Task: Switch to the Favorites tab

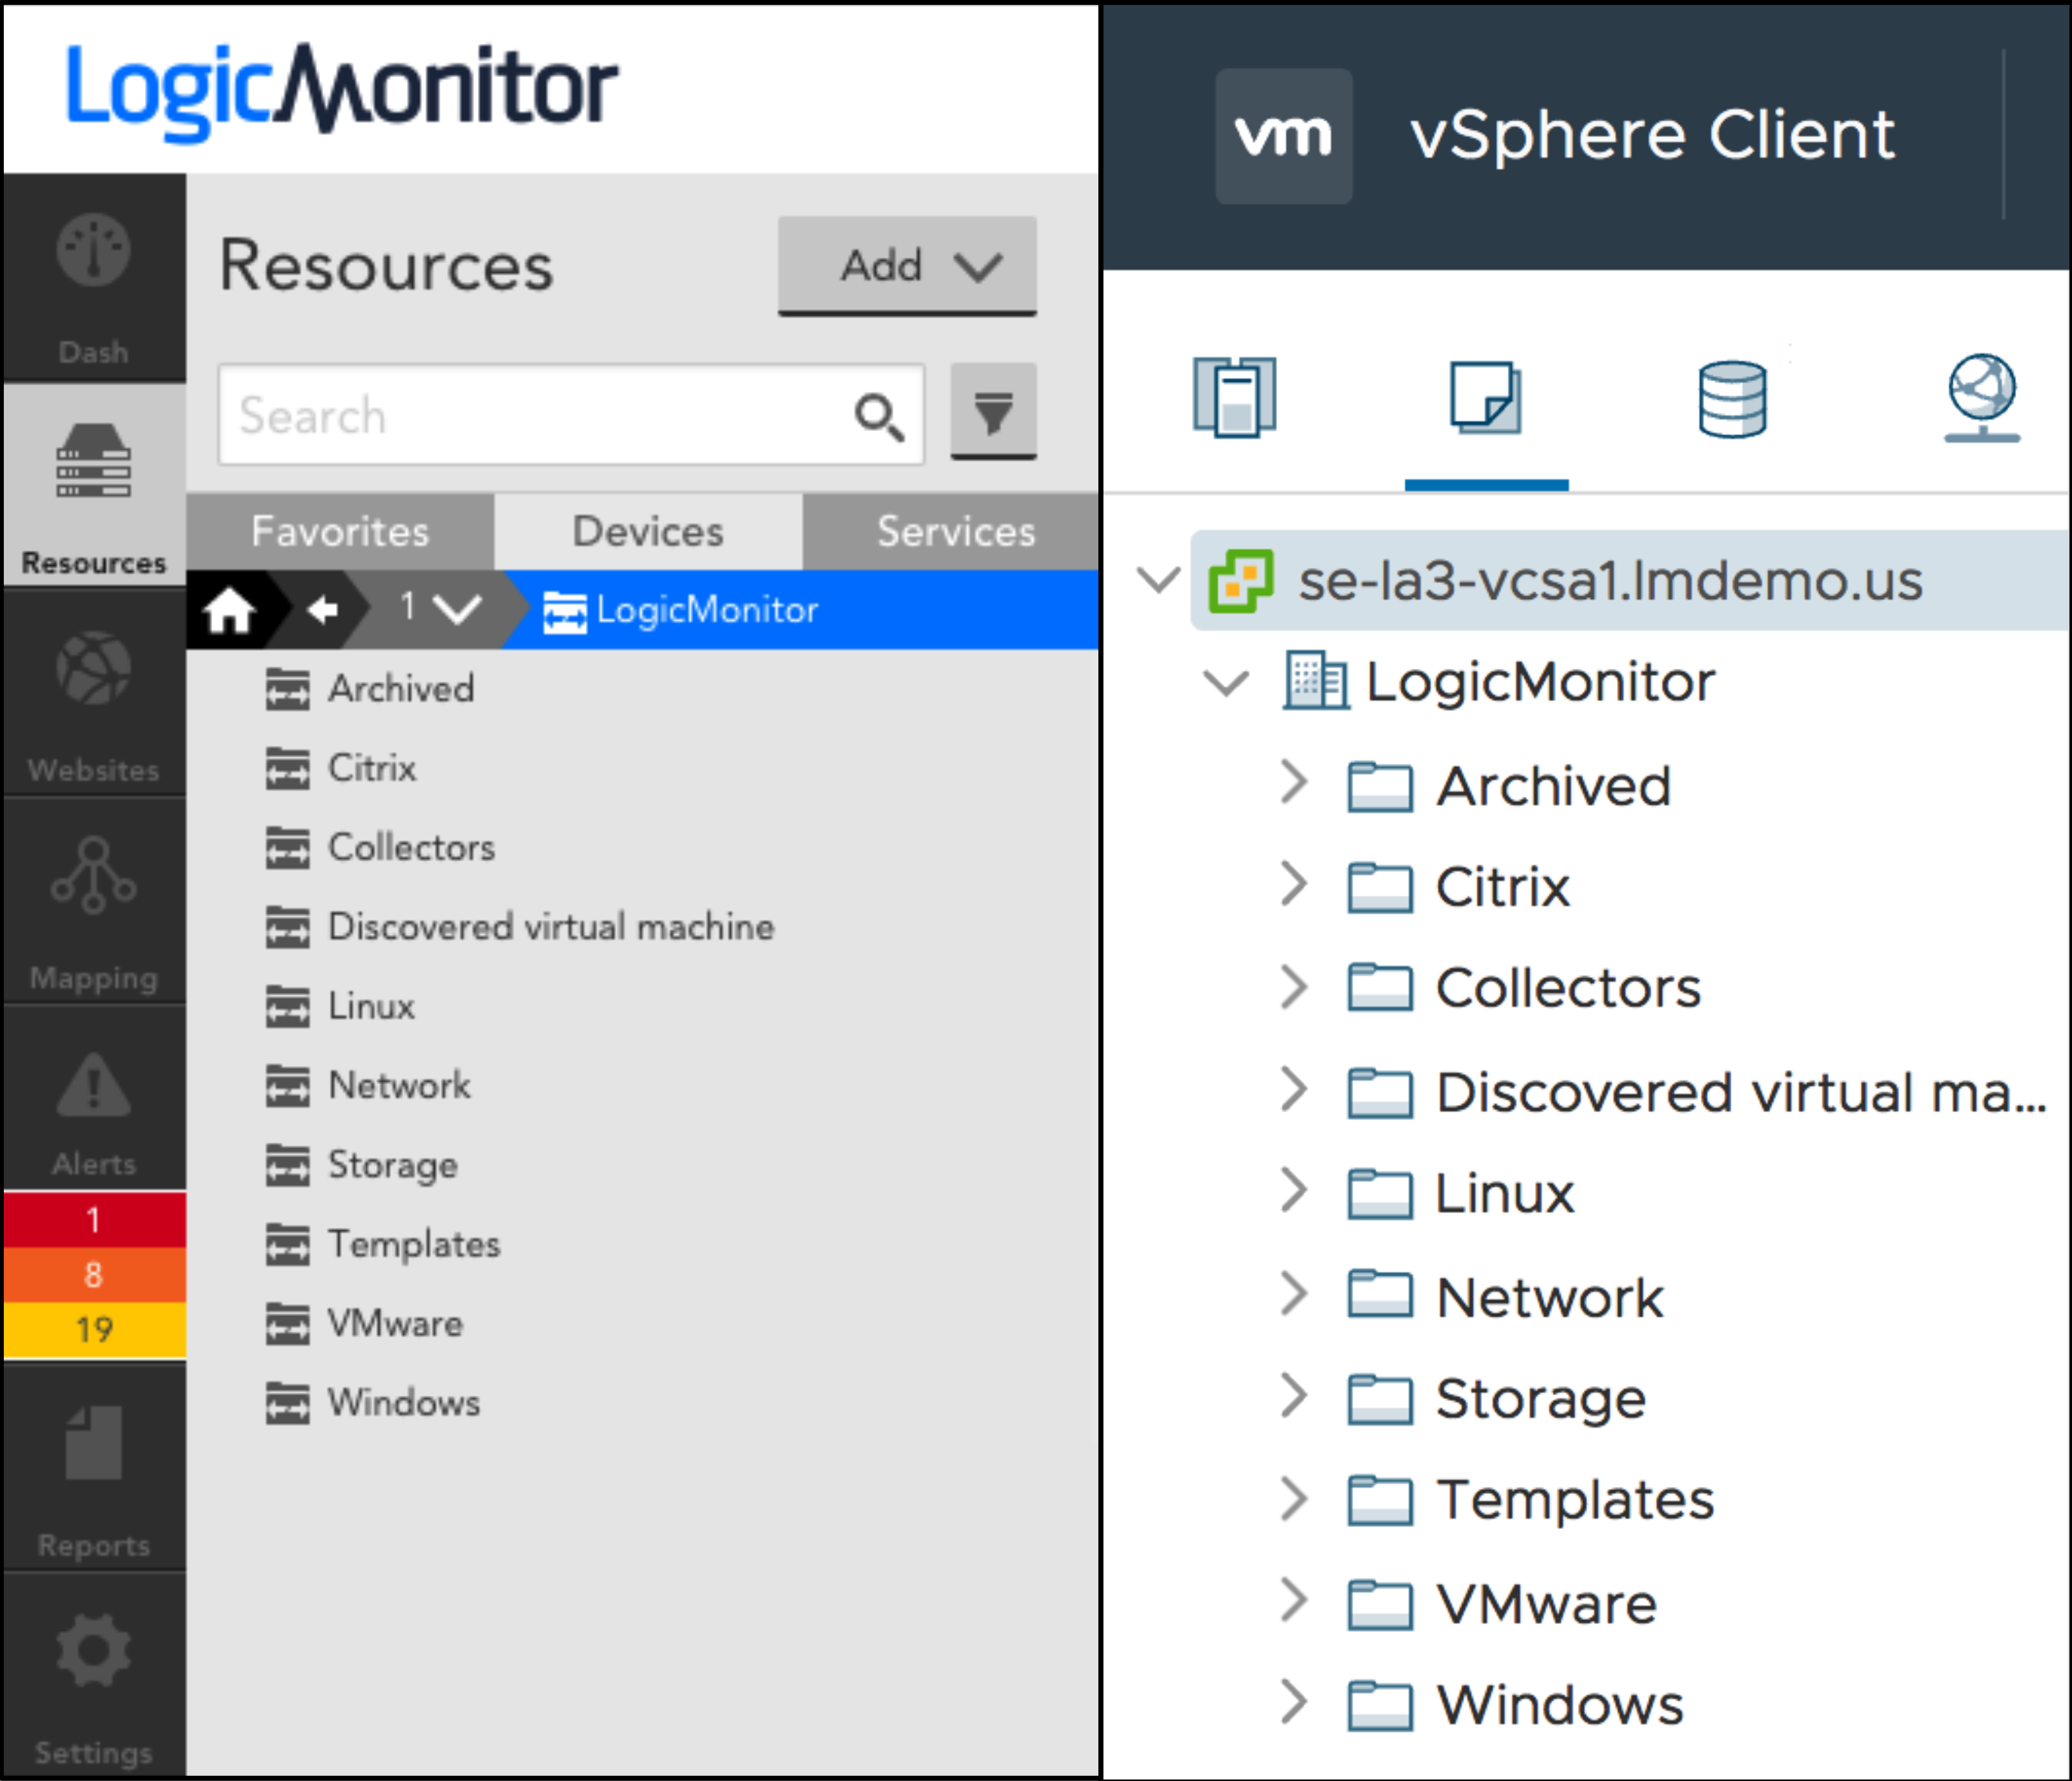Action: click(340, 531)
